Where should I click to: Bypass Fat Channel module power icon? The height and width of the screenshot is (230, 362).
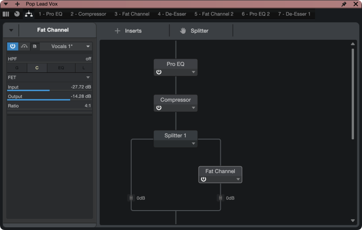203,179
